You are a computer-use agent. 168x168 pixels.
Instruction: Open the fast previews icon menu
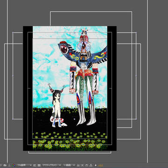click(83, 165)
